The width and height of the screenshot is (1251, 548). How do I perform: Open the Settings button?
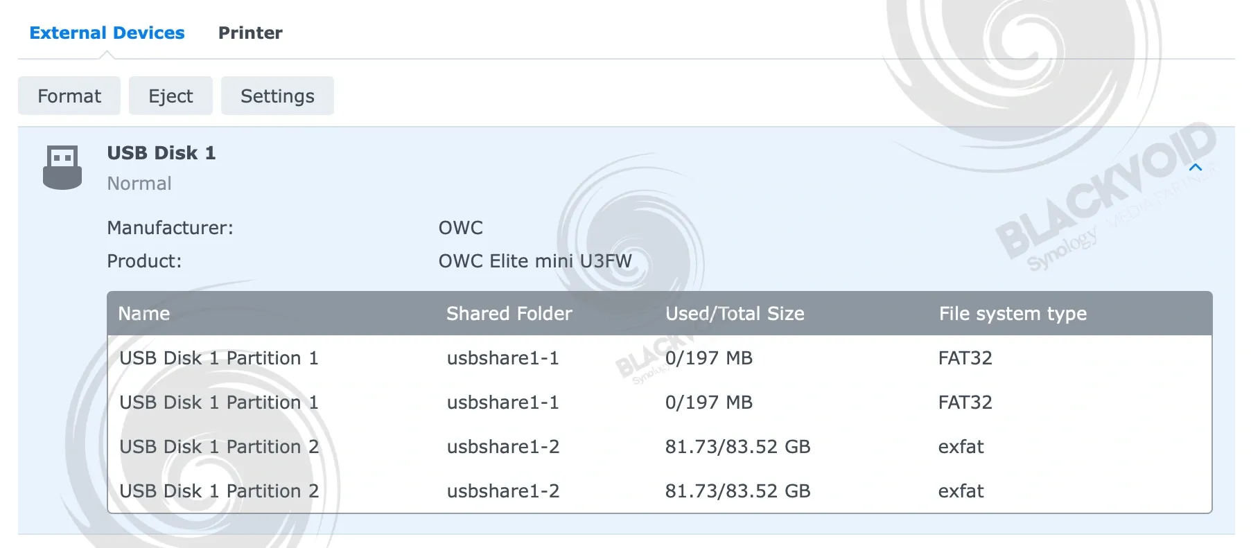pyautogui.click(x=277, y=96)
